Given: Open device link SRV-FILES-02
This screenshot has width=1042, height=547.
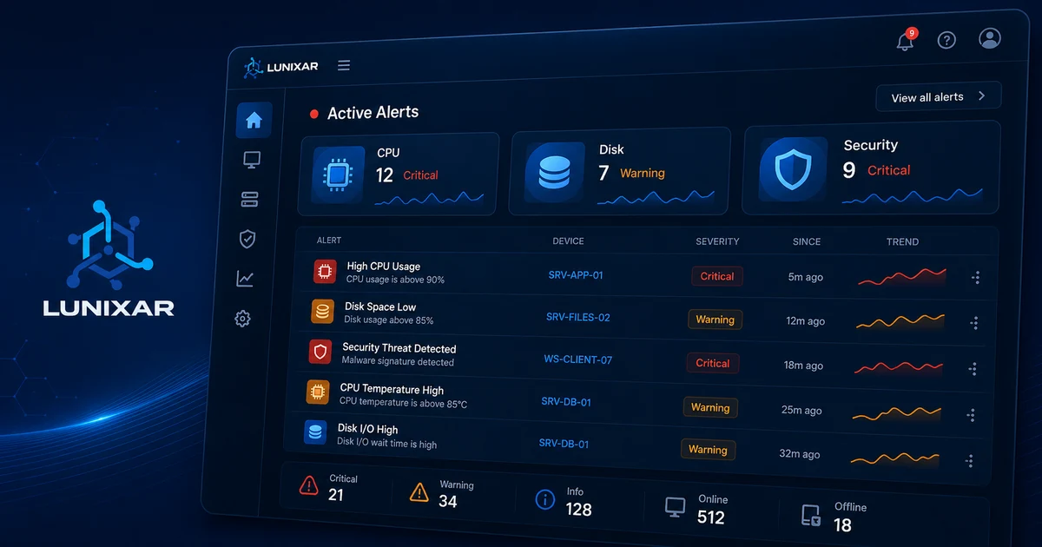Looking at the screenshot, I should point(578,317).
